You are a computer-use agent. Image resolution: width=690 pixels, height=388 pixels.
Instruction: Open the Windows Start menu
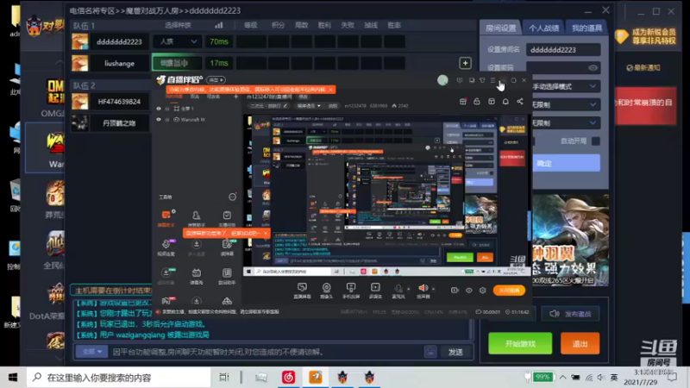coord(13,378)
